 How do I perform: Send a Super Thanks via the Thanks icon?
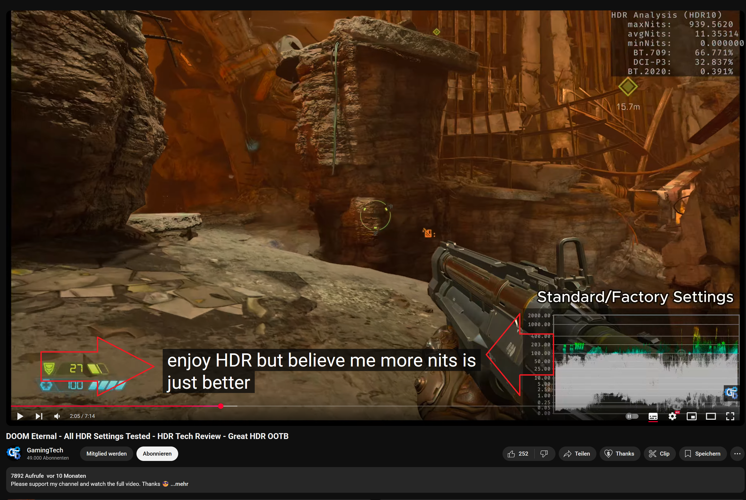click(x=620, y=453)
